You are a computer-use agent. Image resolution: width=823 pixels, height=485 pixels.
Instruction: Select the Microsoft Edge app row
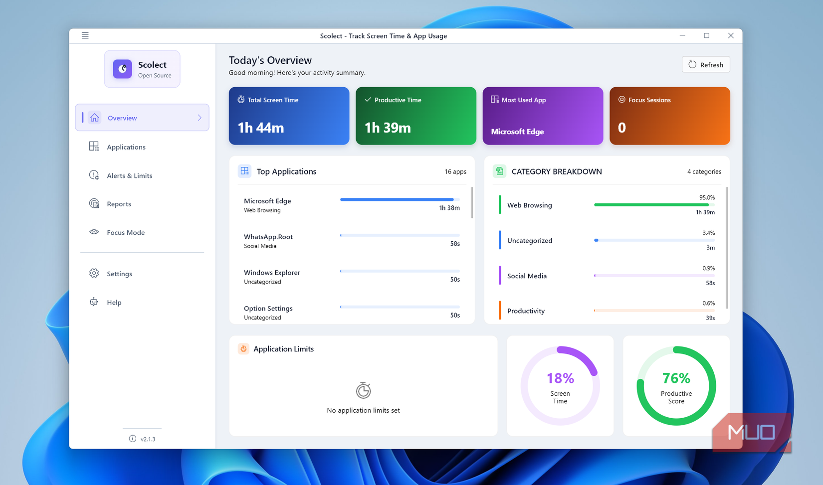pos(352,205)
